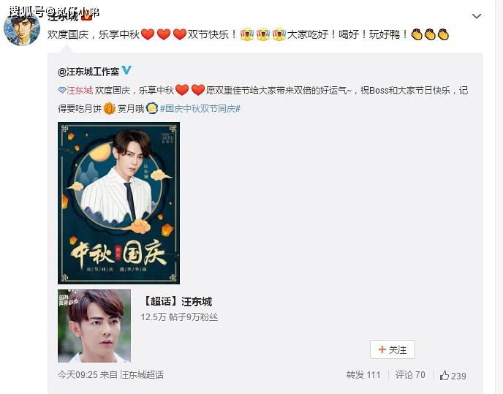Open @汪东城工作室 profile link

point(88,71)
